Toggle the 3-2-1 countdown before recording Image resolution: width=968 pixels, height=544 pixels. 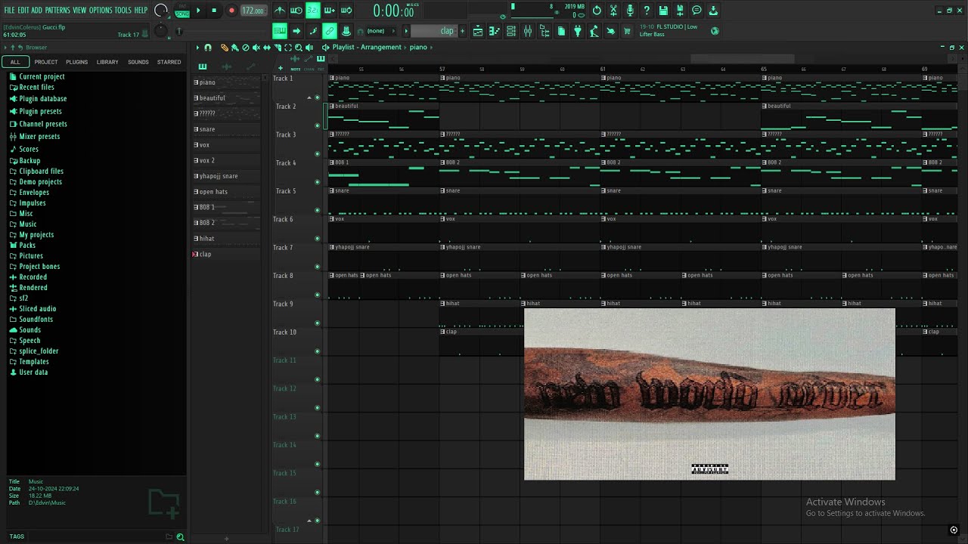click(313, 11)
